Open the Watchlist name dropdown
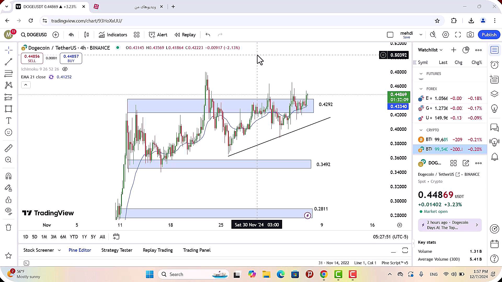Viewport: 502px width, 282px height. click(x=430, y=50)
